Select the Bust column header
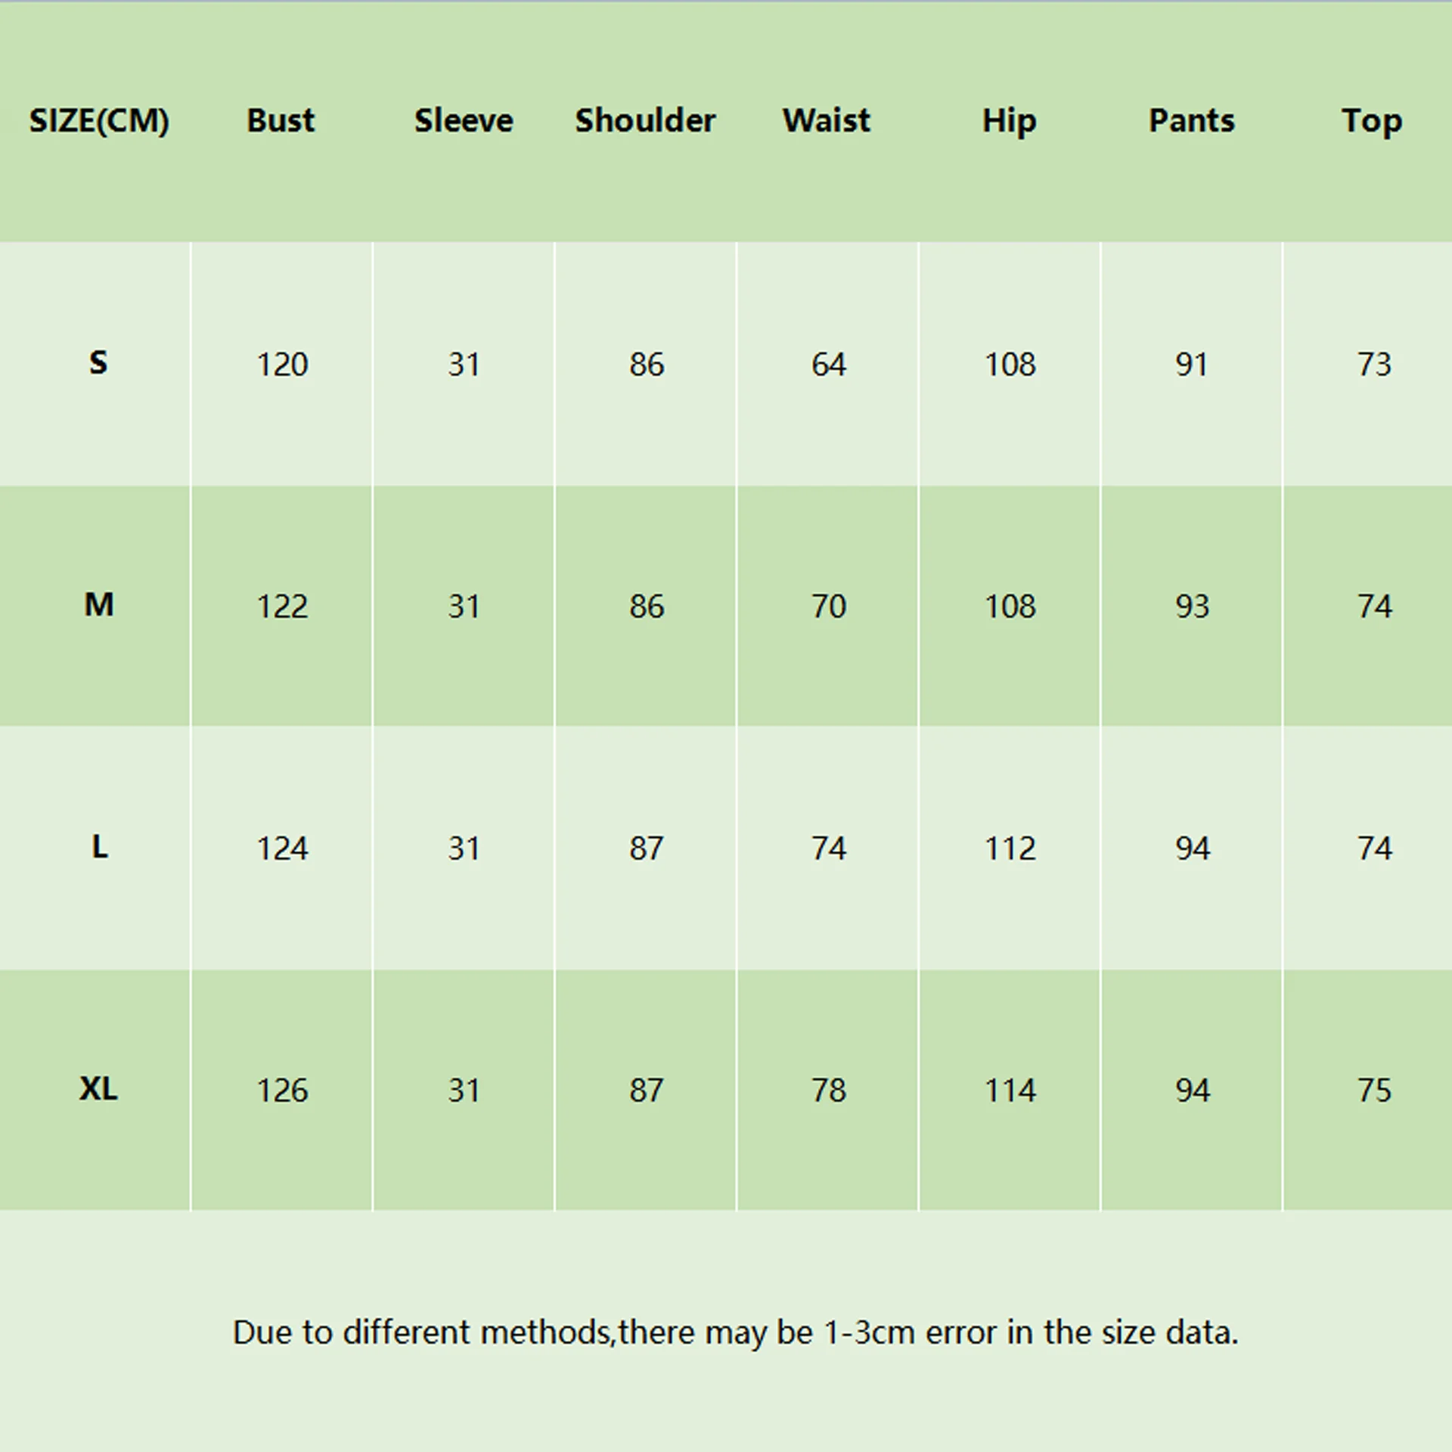The image size is (1452, 1452). pyautogui.click(x=281, y=121)
